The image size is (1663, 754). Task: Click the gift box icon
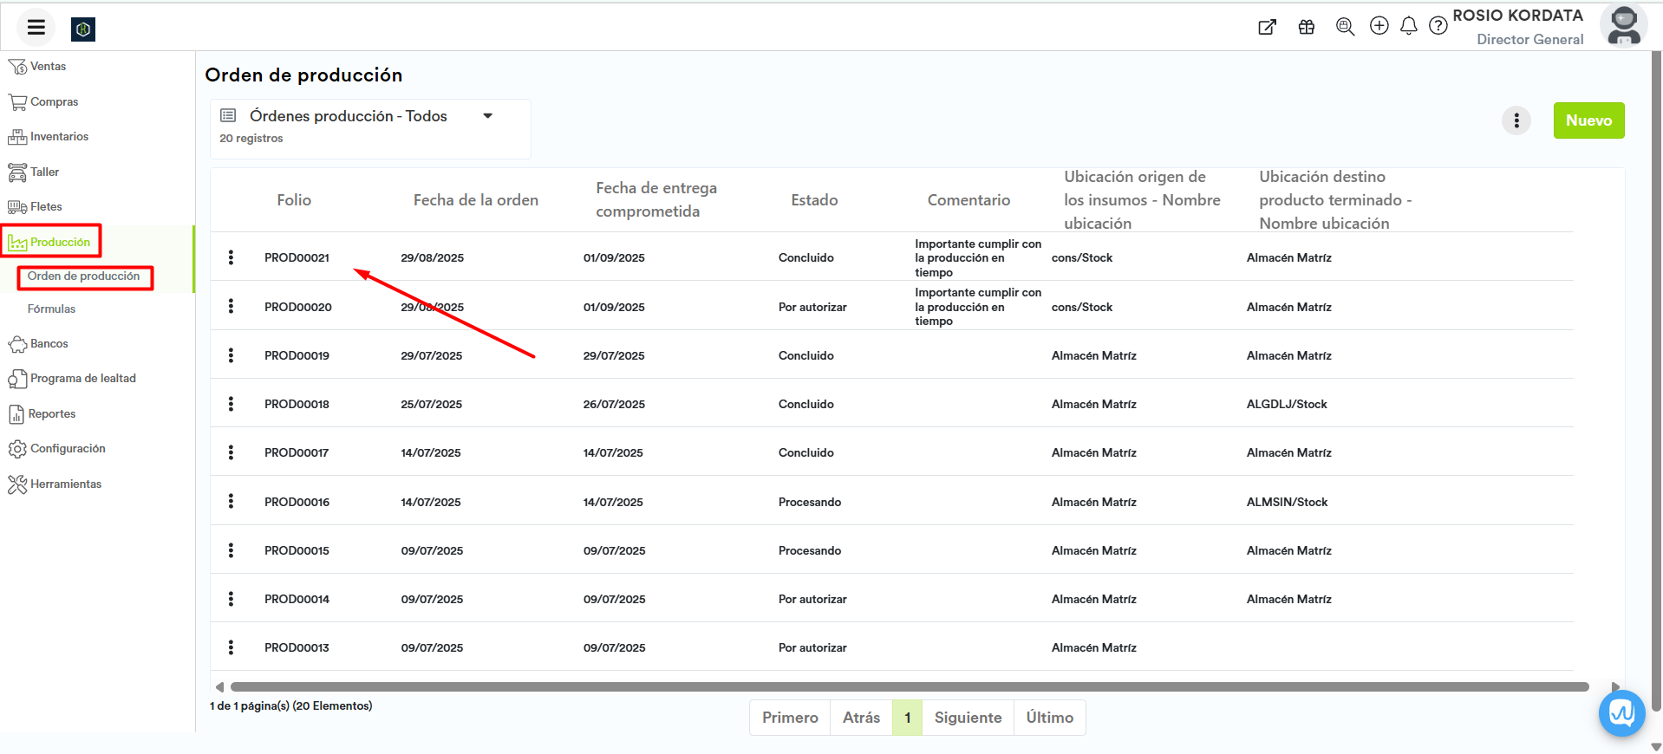click(1306, 27)
